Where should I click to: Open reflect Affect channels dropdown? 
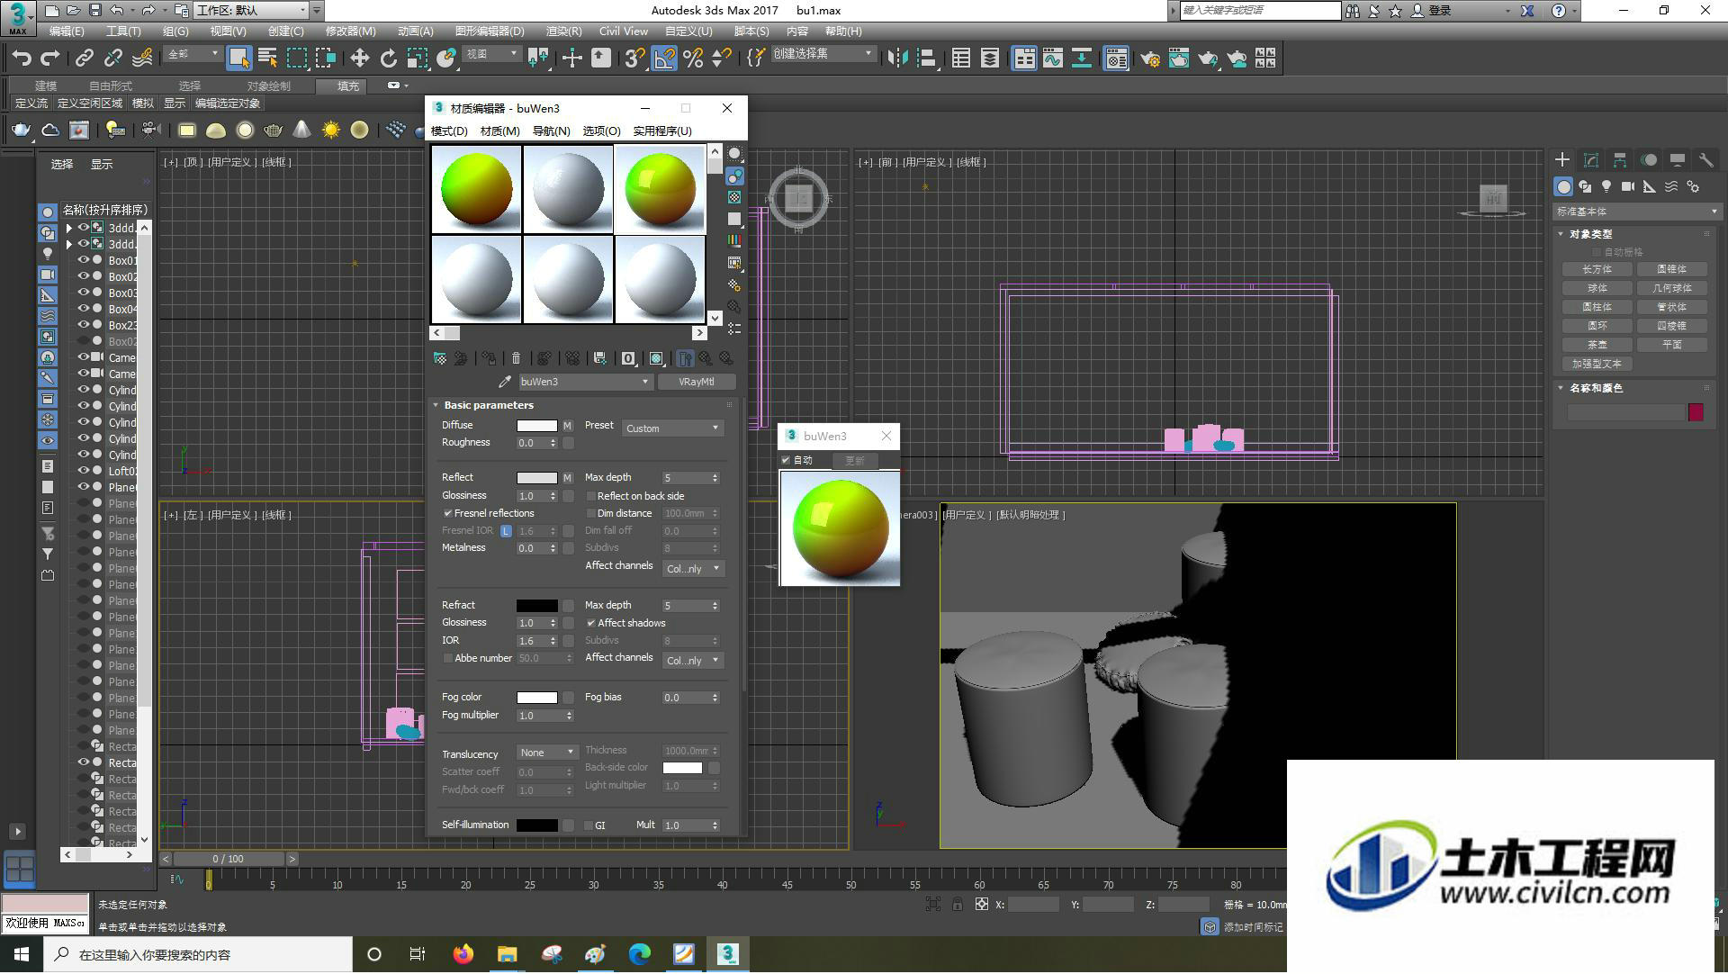pos(693,569)
